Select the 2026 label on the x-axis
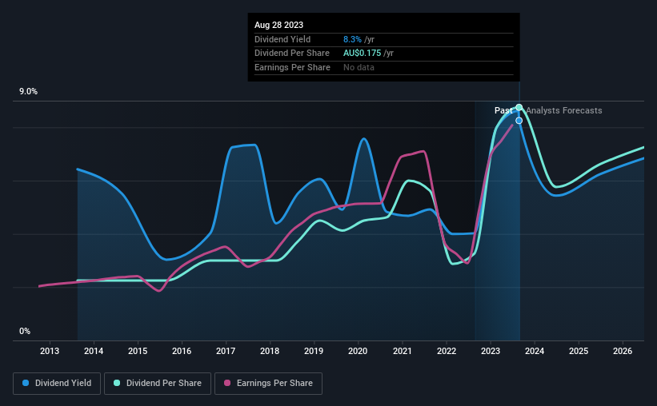The image size is (657, 406). point(623,351)
